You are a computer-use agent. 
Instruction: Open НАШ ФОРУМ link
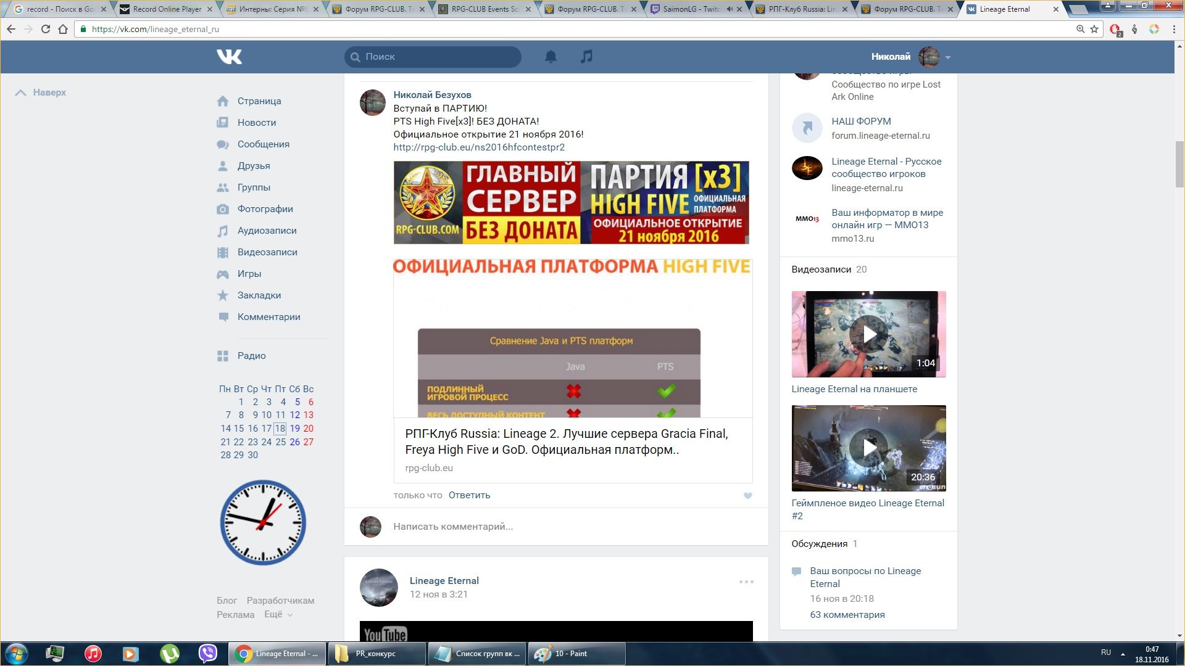(861, 121)
